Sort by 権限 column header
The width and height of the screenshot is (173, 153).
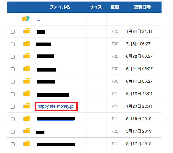click(115, 7)
